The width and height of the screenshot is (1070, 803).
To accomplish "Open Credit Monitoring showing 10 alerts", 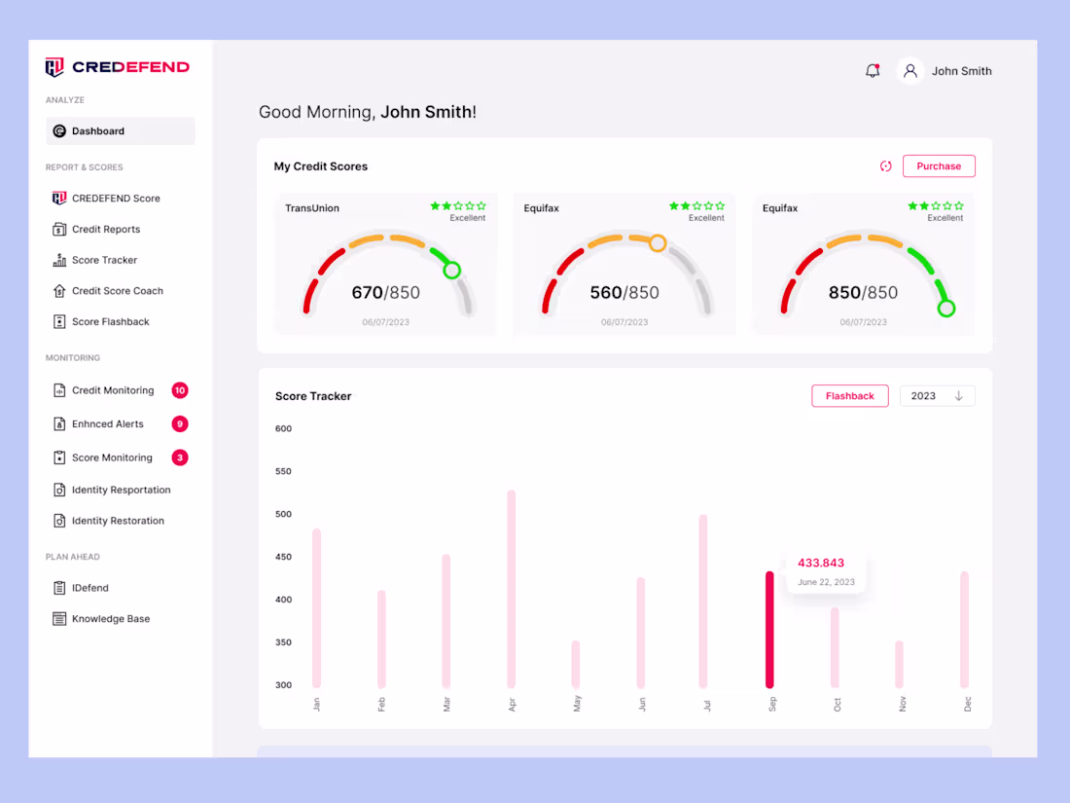I will 112,390.
